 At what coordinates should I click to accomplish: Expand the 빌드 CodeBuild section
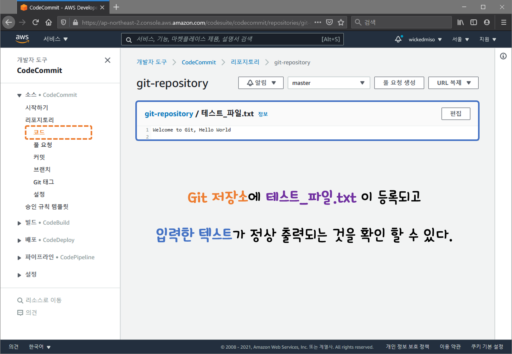pos(20,223)
